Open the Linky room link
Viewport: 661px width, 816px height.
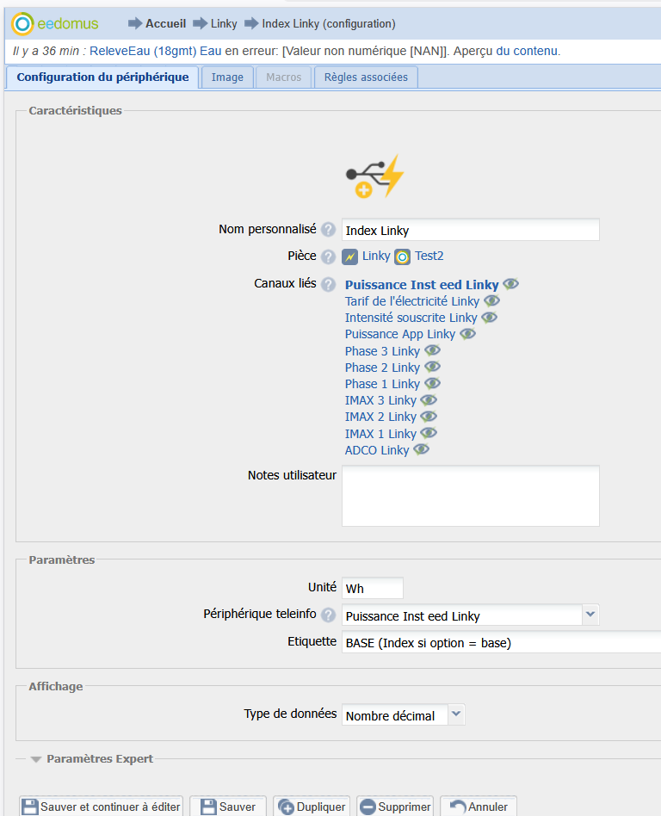[376, 256]
